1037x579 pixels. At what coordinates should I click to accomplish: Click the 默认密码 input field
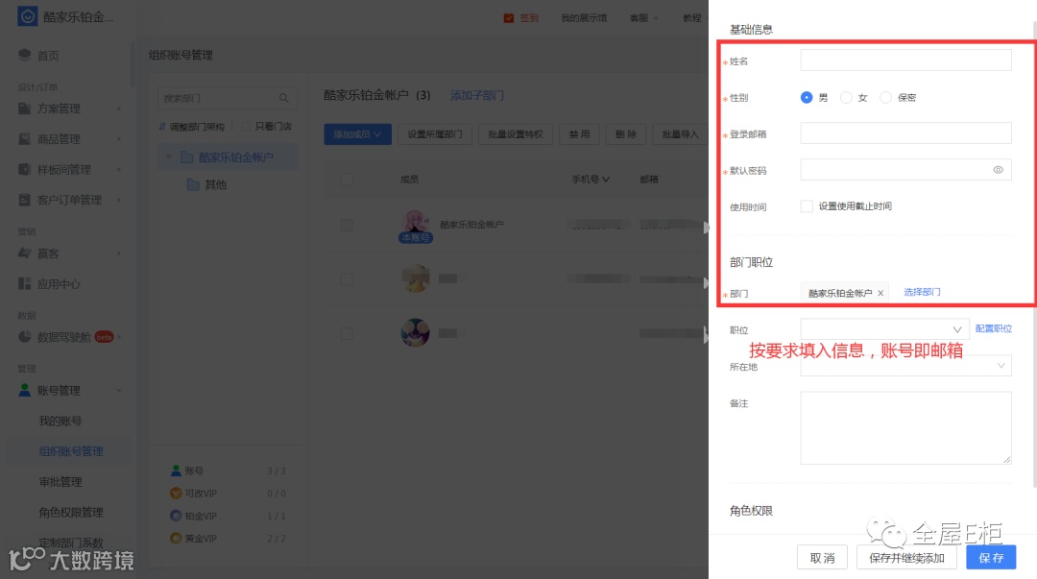[x=905, y=169]
